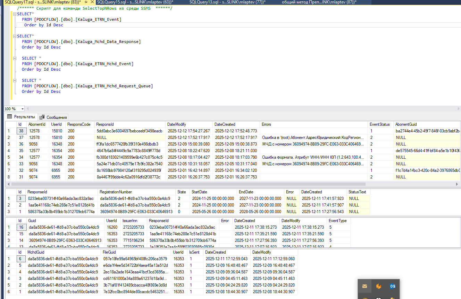Click the DateCreated cell 2025-12-11 17:12:59.043
Image resolution: width=461 pixels, height=299 pixels.
(x=227, y=259)
